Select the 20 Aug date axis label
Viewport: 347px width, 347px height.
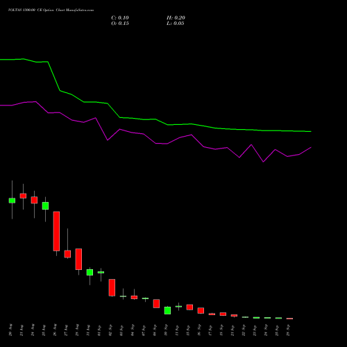pos(10,330)
